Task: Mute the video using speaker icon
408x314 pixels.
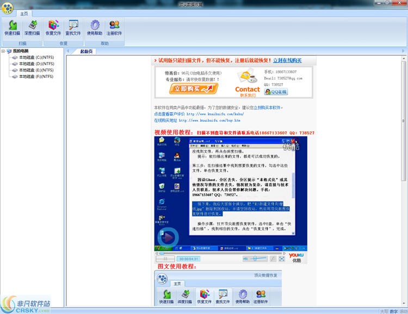Action: pos(245,259)
